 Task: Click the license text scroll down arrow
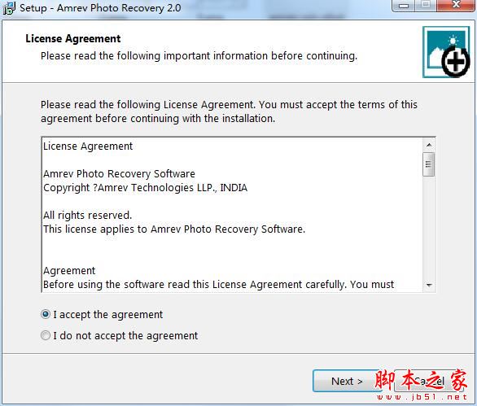pyautogui.click(x=429, y=285)
